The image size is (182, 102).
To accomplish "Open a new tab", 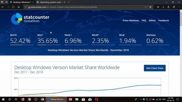I will pos(65,2).
